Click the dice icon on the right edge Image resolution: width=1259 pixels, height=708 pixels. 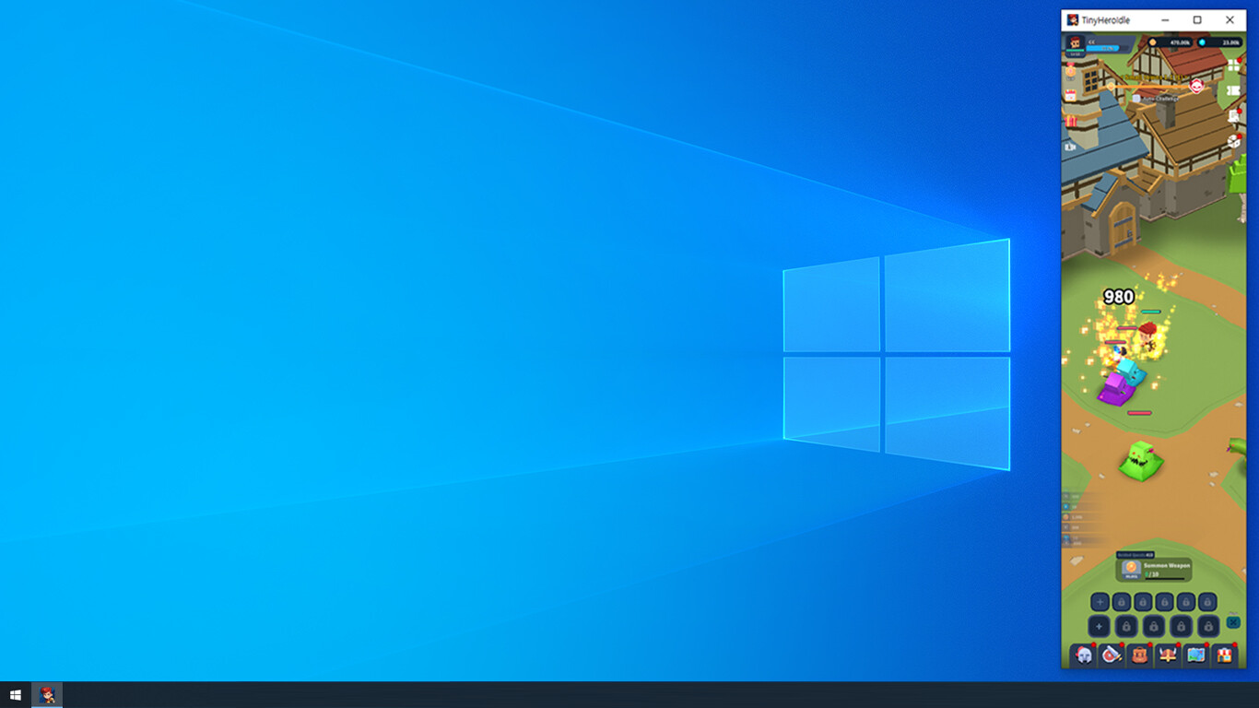(1233, 141)
